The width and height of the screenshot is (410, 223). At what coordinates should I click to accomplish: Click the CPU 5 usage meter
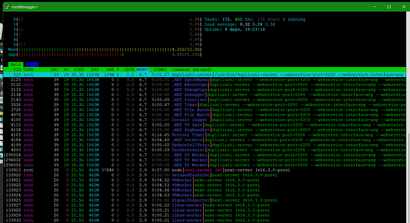(108, 44)
